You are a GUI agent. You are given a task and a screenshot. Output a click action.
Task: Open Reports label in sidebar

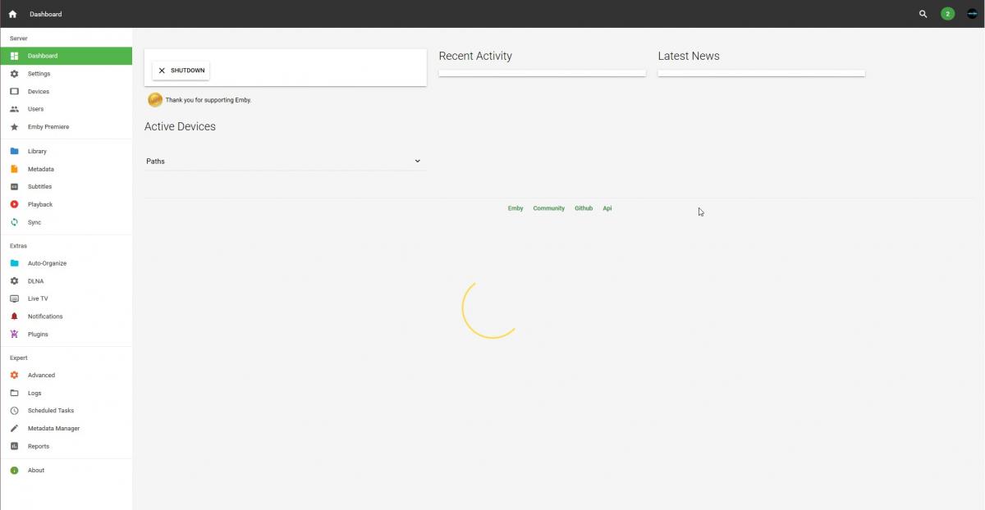coord(39,446)
